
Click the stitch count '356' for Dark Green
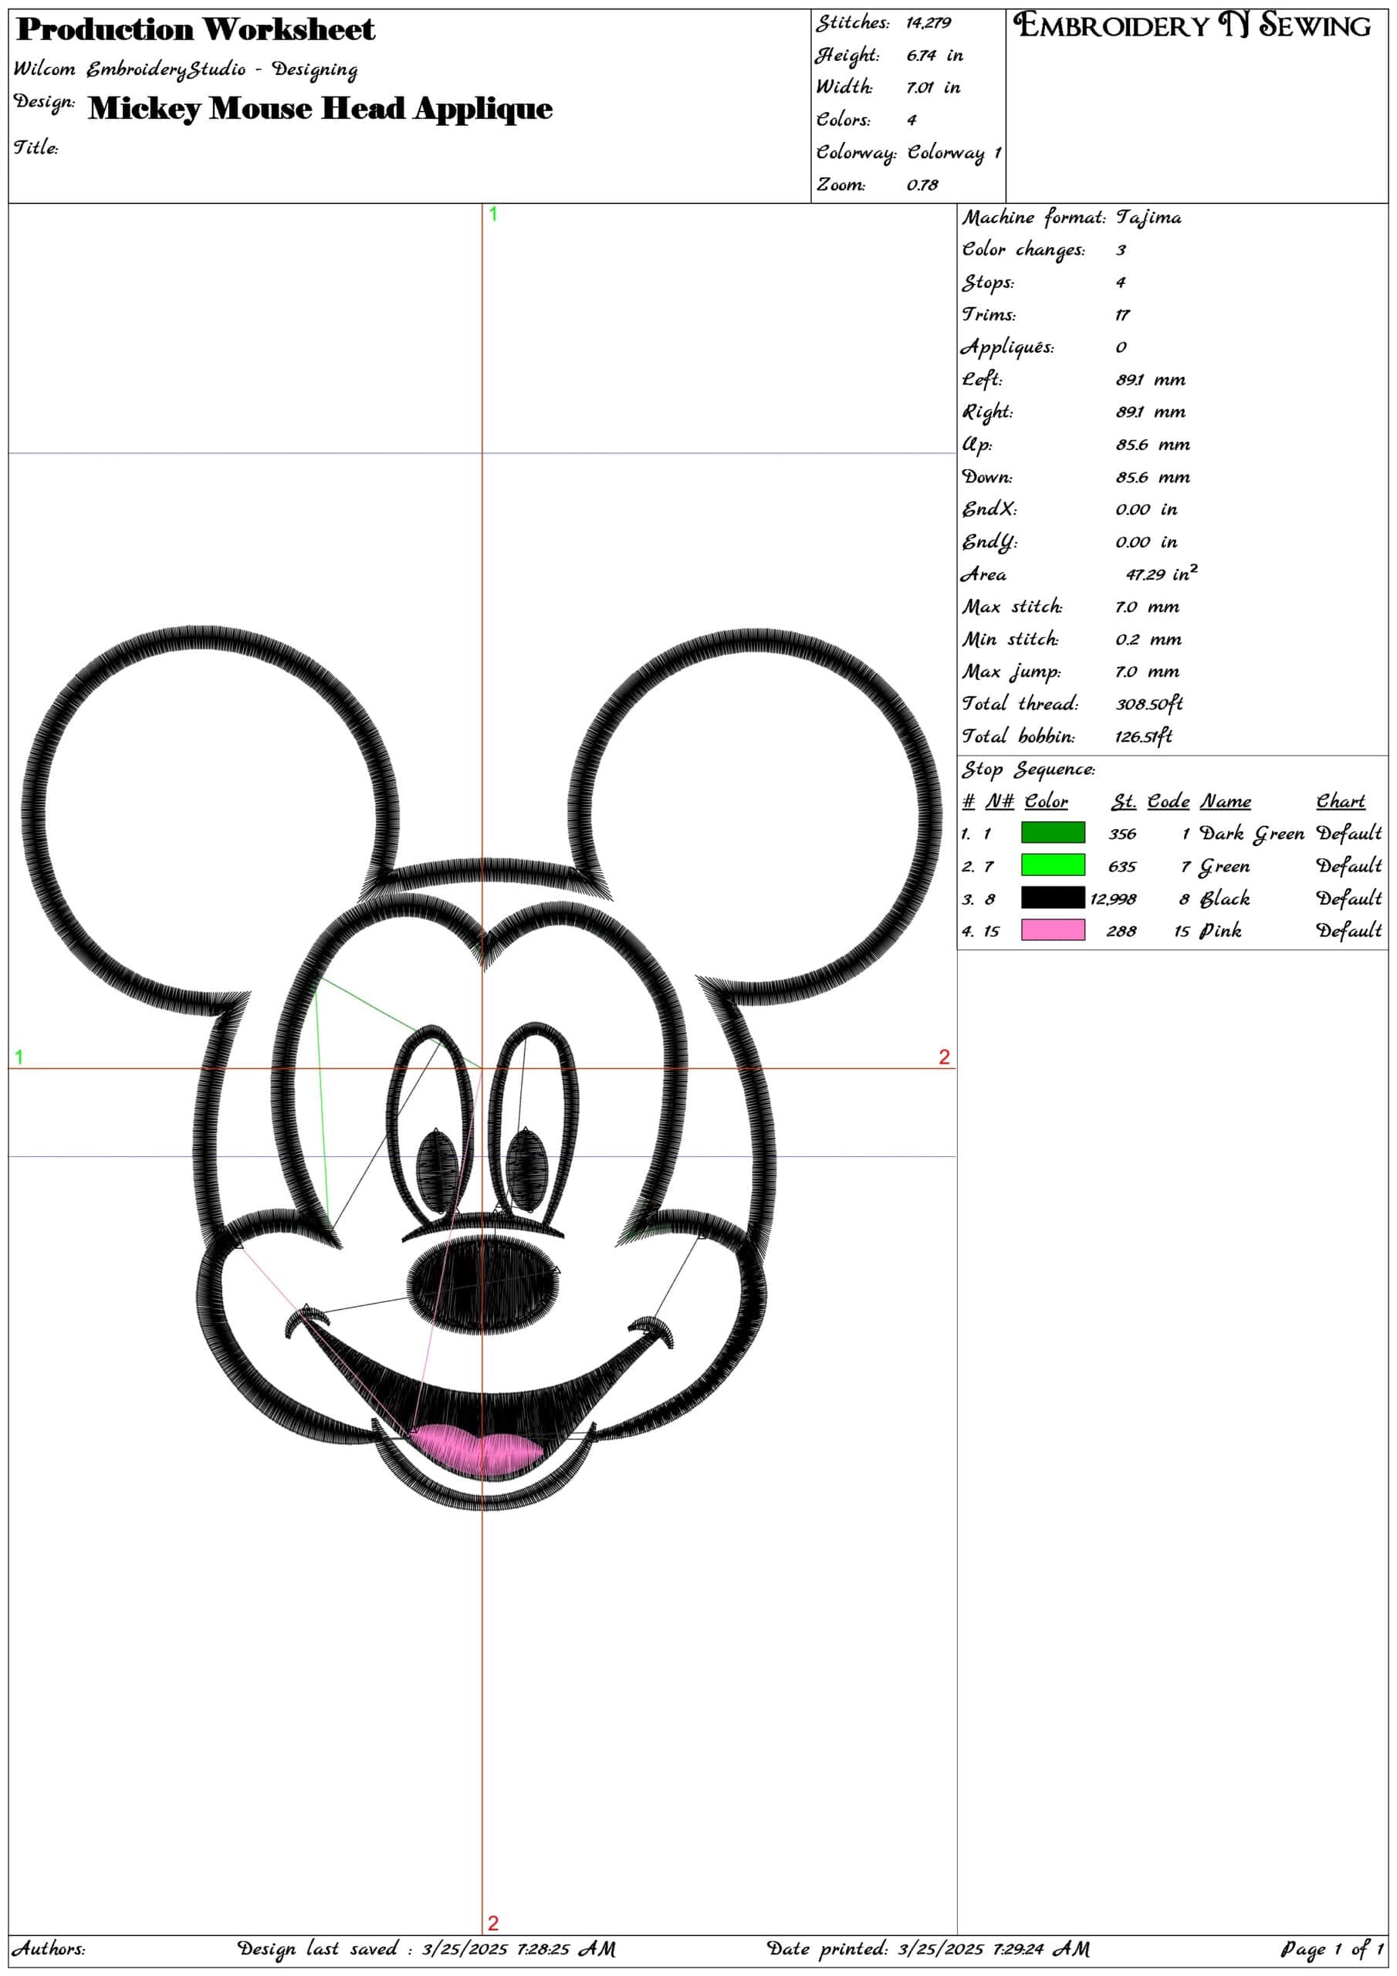1121,834
